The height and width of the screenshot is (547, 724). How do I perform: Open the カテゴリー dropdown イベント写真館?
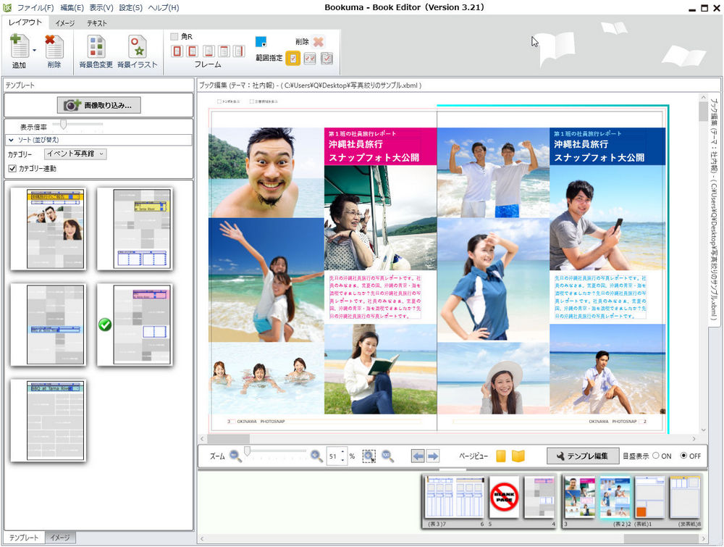click(x=75, y=154)
